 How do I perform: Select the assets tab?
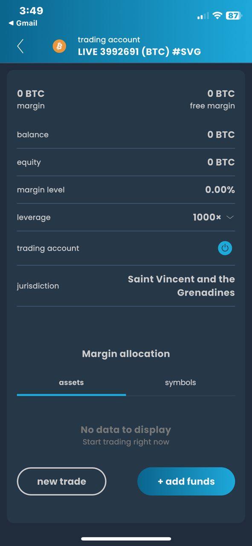point(71,383)
